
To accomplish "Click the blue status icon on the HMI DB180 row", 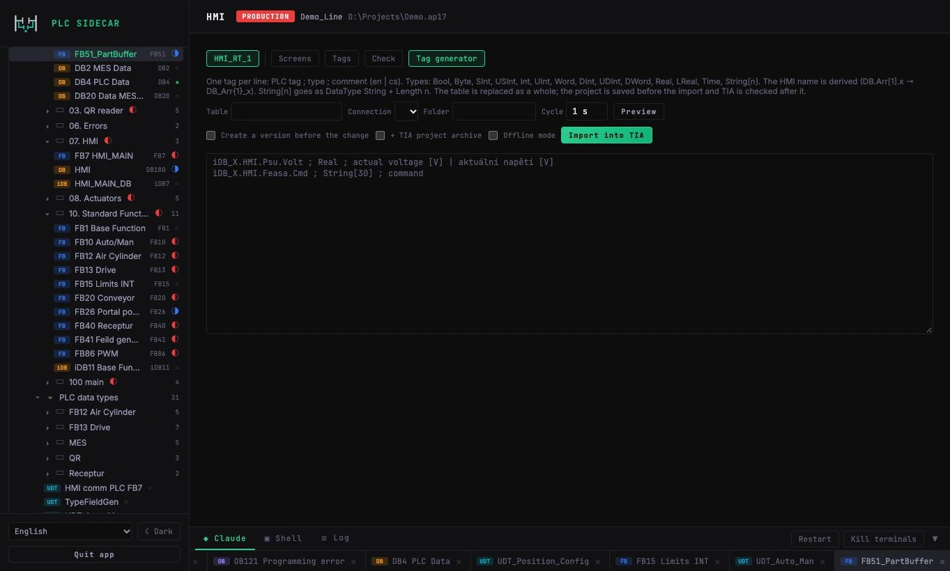I will [x=175, y=169].
